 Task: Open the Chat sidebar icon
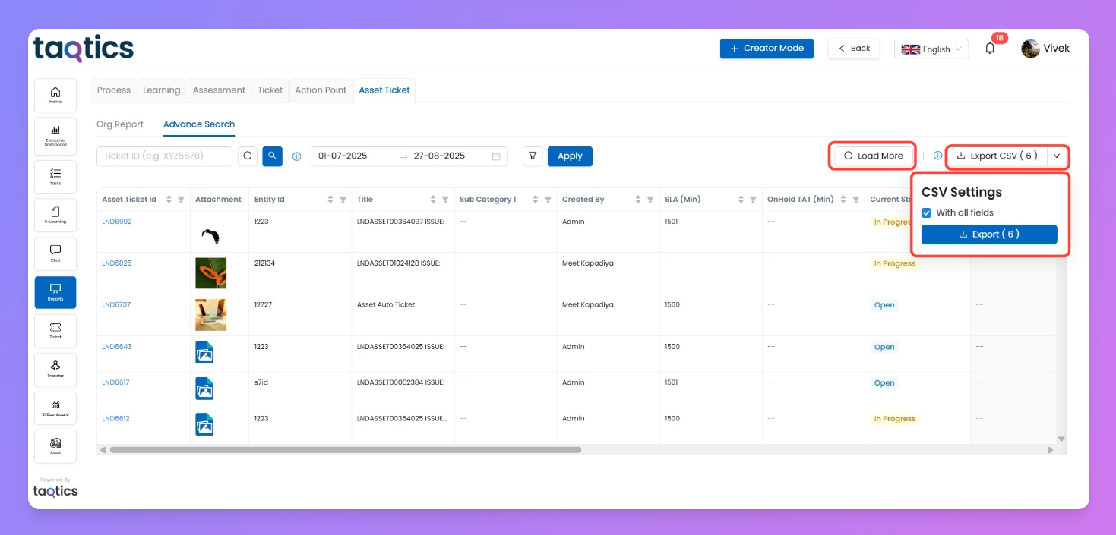click(55, 253)
